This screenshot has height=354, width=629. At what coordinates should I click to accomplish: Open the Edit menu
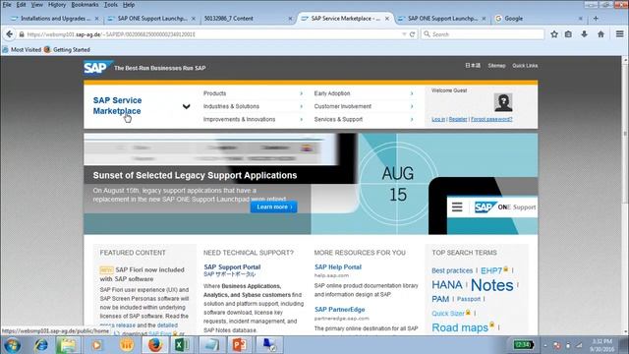click(21, 5)
